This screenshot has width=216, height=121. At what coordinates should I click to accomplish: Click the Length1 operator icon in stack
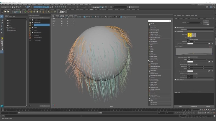(x=30, y=30)
